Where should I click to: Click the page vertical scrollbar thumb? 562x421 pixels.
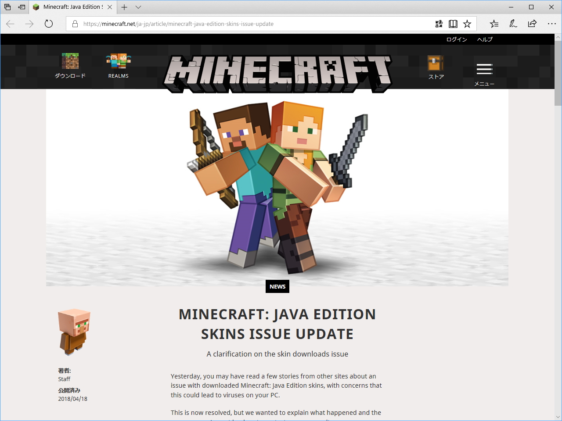click(x=558, y=74)
